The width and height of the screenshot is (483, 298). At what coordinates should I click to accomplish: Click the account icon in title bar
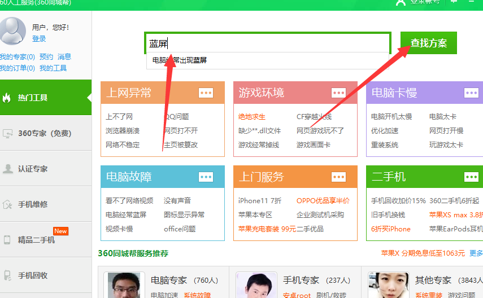pos(401,2)
